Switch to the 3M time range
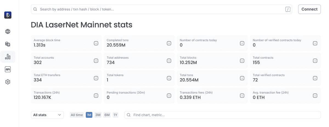The height and width of the screenshot is (127, 329). coord(98,115)
